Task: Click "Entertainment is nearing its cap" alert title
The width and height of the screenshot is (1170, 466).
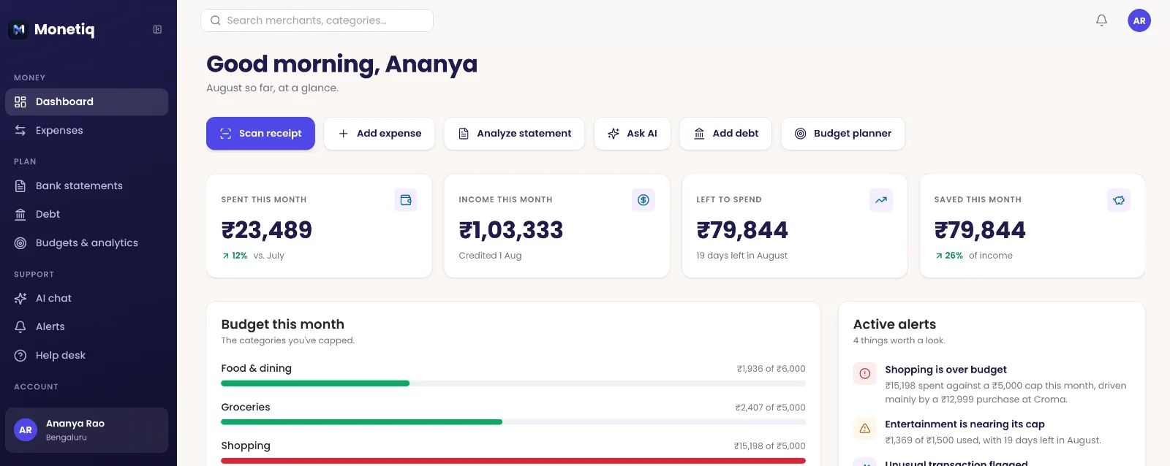Action: 965,424
